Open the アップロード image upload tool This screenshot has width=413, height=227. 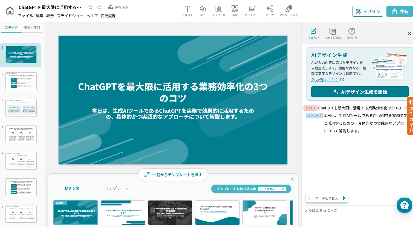pos(252,11)
